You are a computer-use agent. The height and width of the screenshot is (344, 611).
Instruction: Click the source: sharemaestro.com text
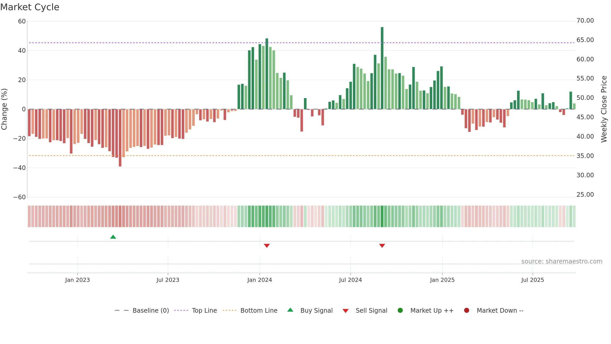click(562, 261)
